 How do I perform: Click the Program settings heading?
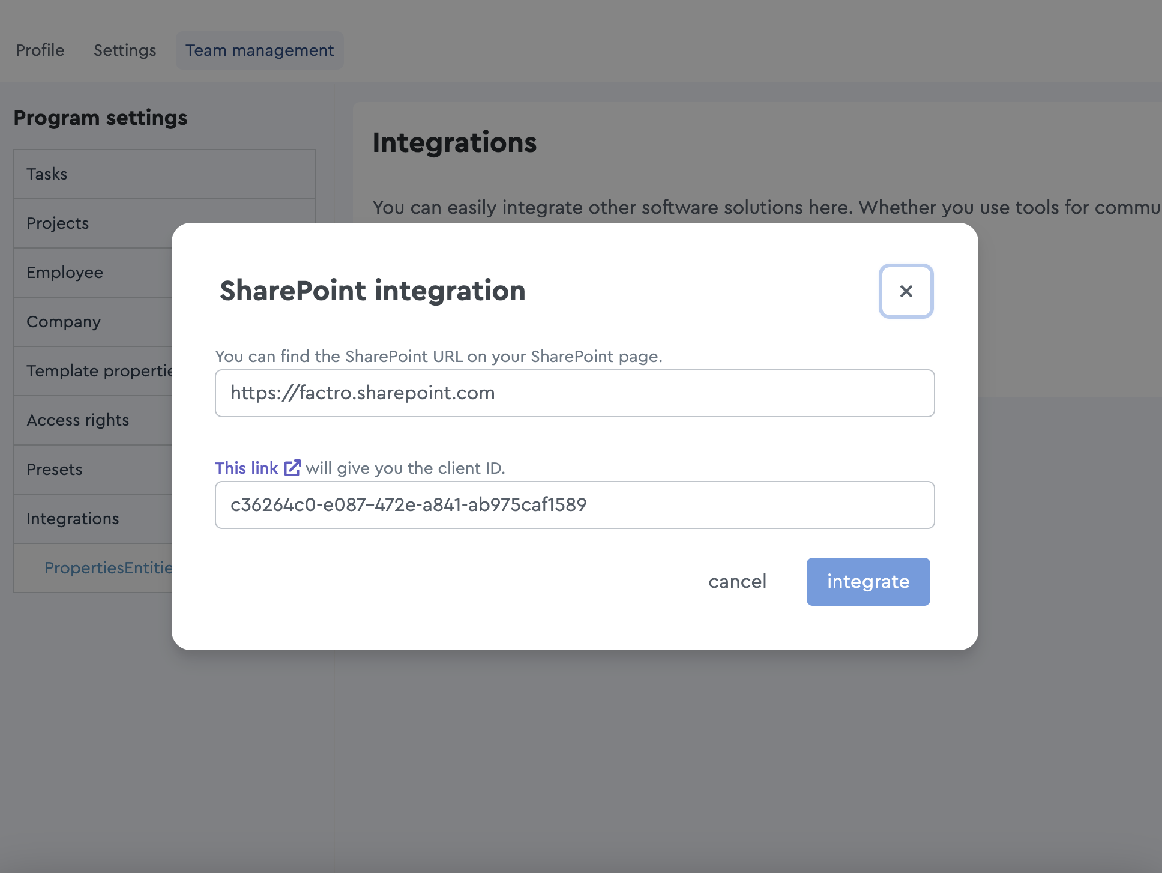(100, 118)
